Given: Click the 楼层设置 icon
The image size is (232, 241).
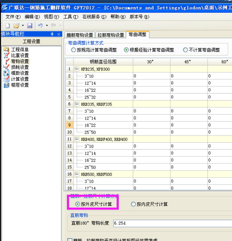Looking at the screenshot, I should pyautogui.click(x=6, y=85).
